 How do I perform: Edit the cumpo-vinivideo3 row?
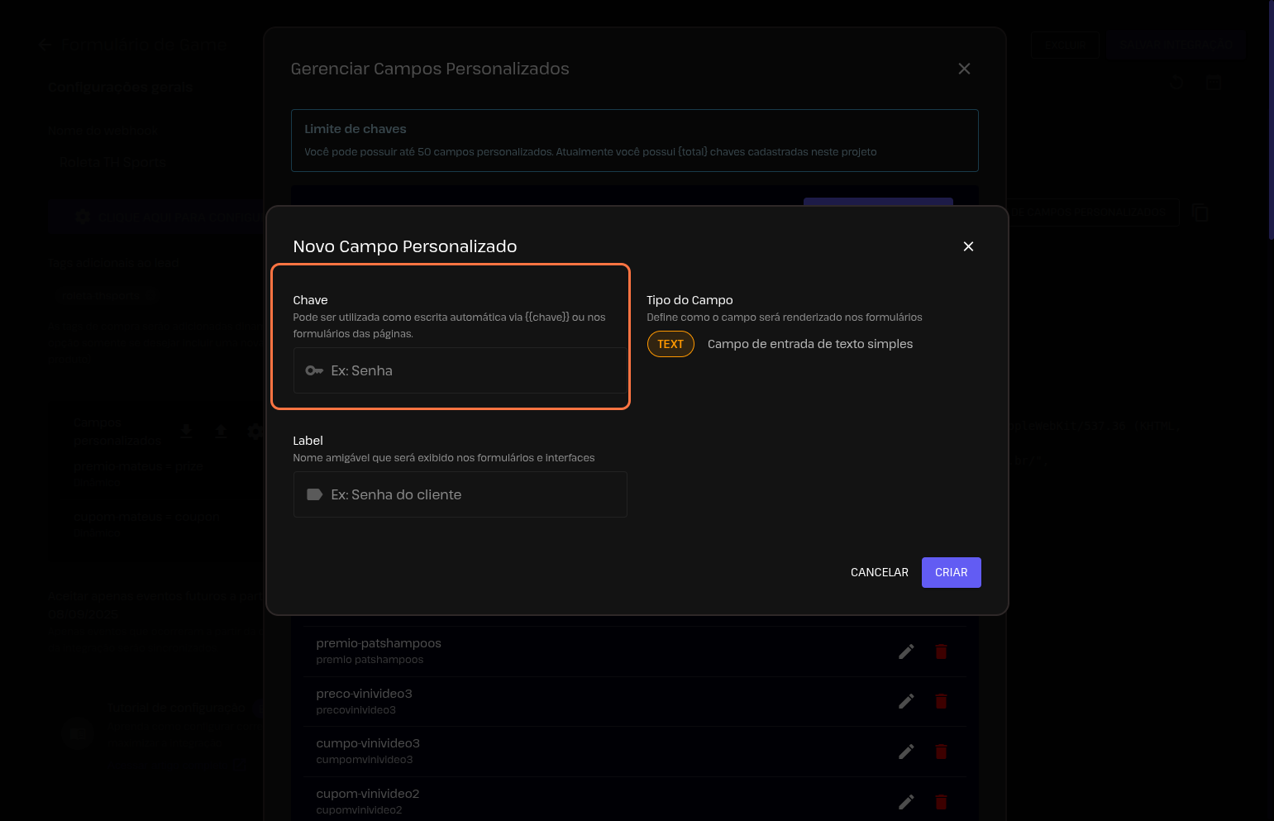click(906, 752)
